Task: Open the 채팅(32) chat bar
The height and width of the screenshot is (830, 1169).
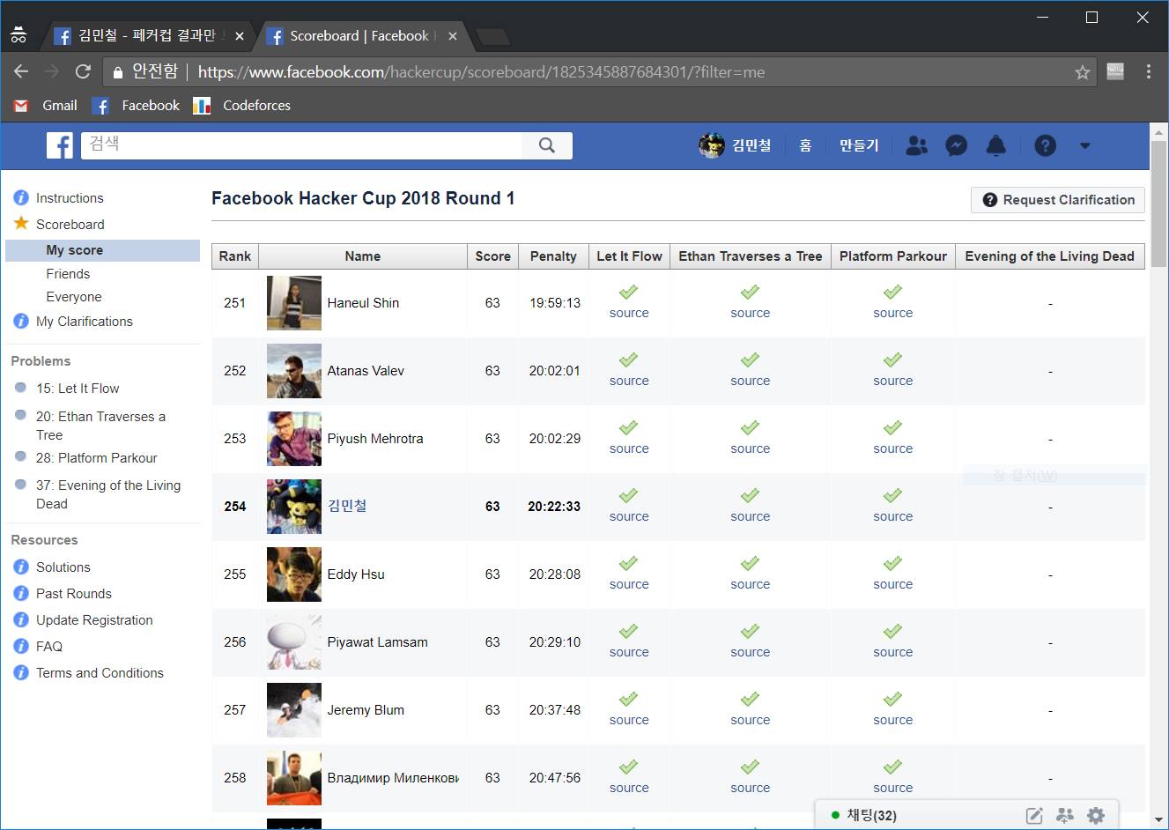Action: [x=966, y=815]
